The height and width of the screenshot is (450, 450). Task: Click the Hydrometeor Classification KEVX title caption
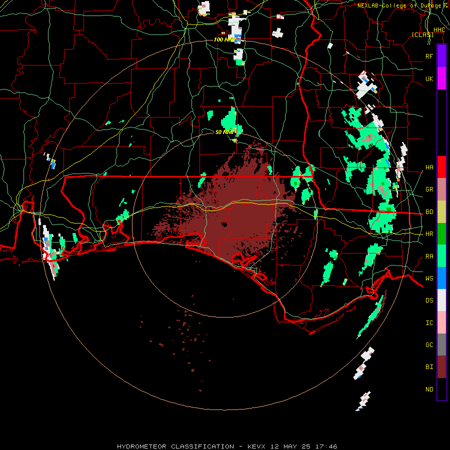(227, 446)
